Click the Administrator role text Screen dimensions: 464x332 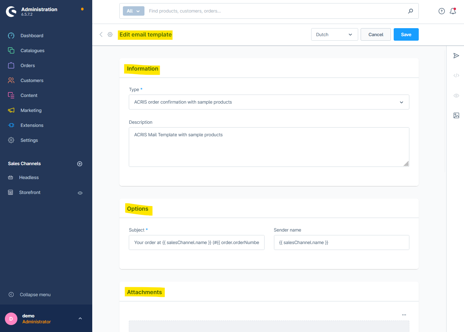(37, 322)
